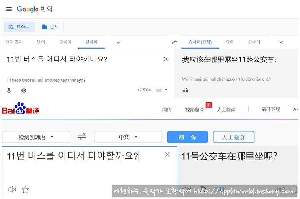The image size is (300, 199).
Task: Click the pinyin romanization line
Action: coord(226,79)
